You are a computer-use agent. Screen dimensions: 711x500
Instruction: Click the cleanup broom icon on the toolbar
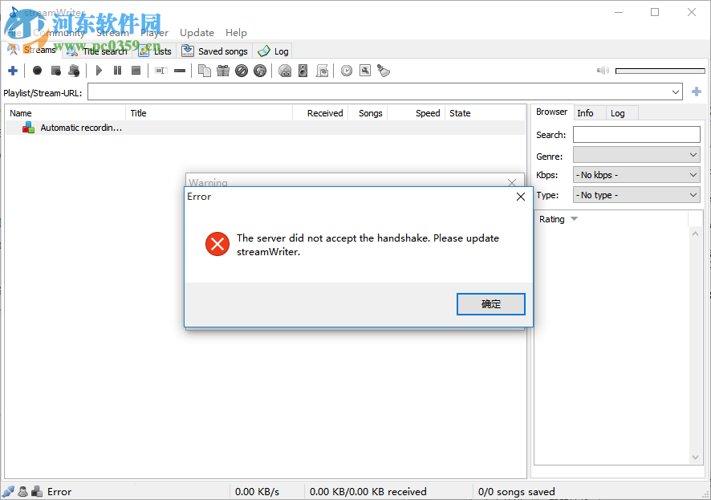384,70
